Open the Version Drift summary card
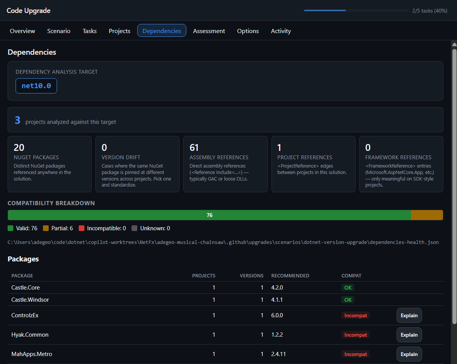The image size is (457, 364). [137, 164]
